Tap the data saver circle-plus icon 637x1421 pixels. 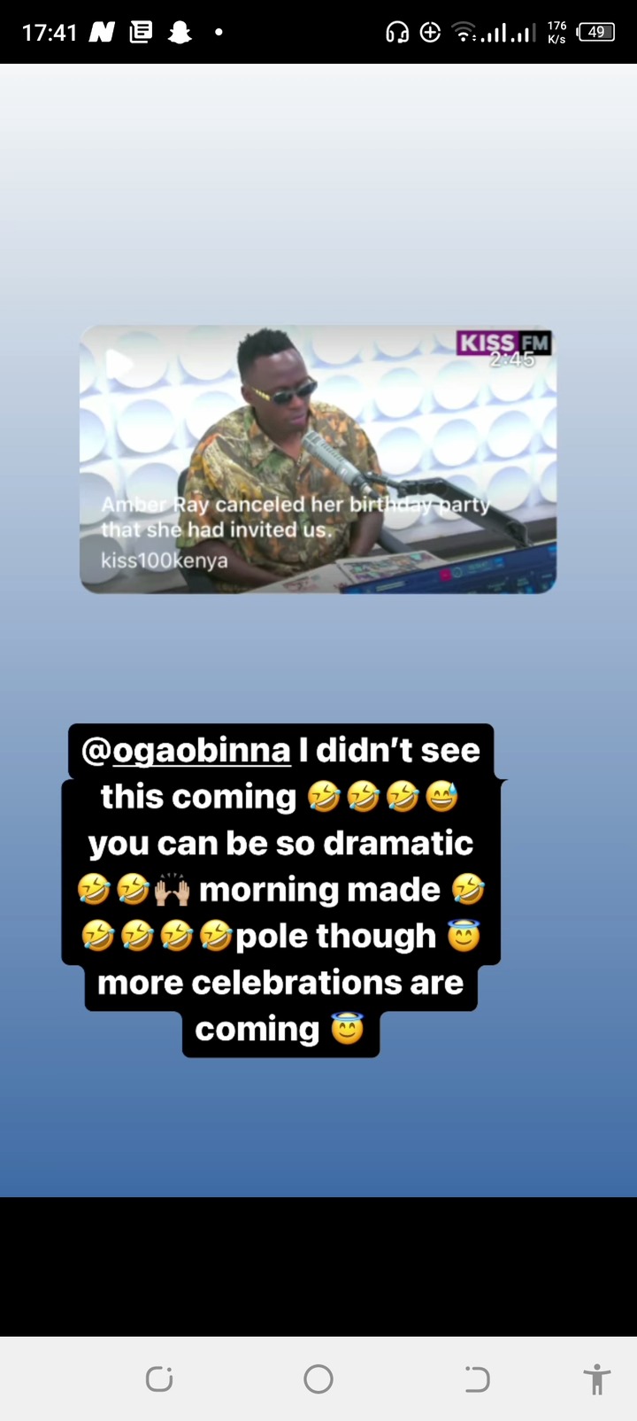click(x=430, y=33)
